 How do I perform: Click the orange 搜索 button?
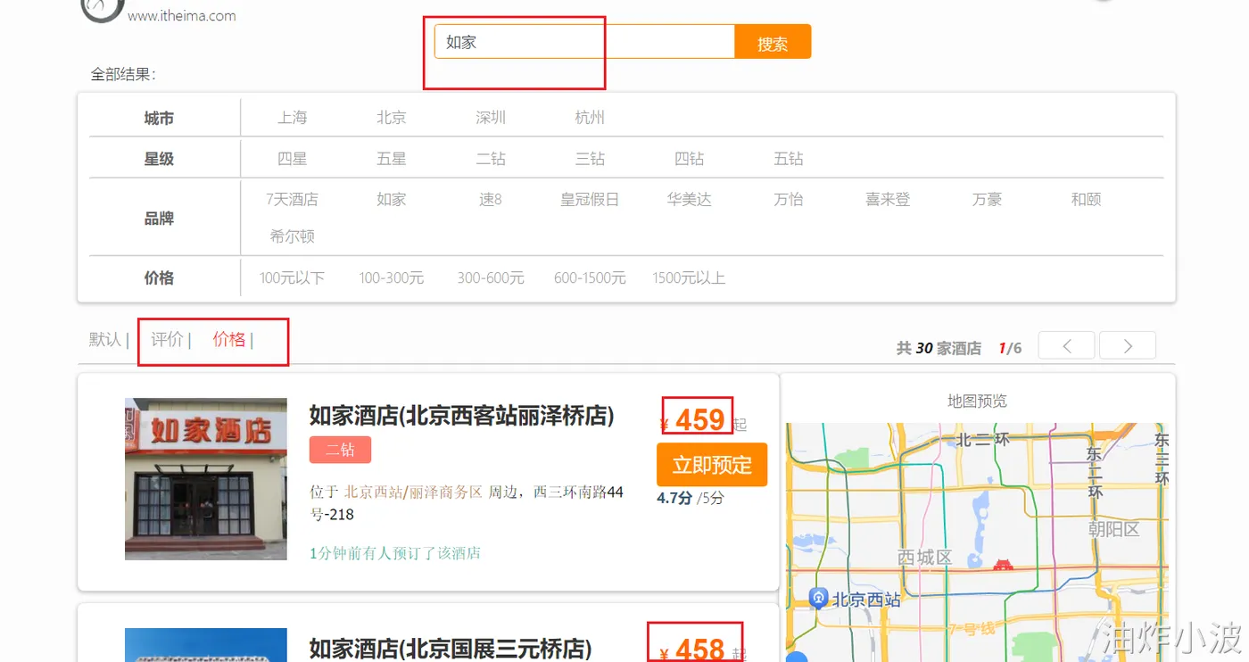click(773, 42)
